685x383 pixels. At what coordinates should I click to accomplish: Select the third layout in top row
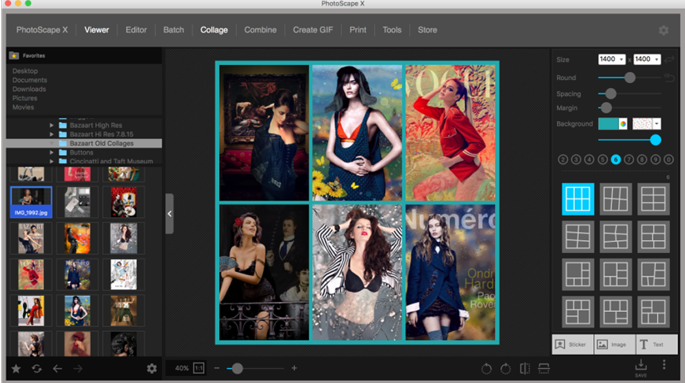[x=653, y=199]
